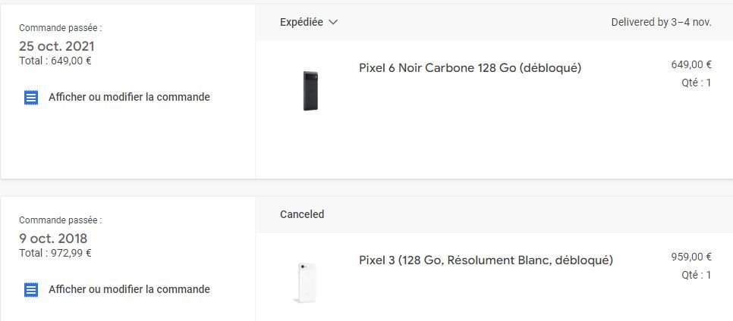This screenshot has width=733, height=321.
Task: Click the 649,00 € item price
Action: point(691,65)
